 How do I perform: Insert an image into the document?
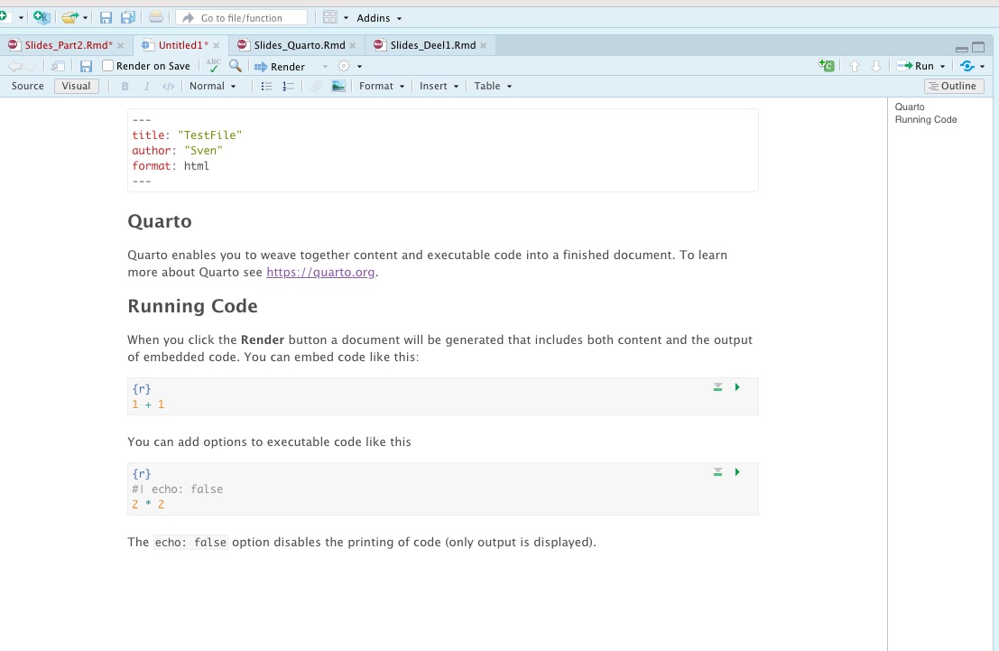338,86
